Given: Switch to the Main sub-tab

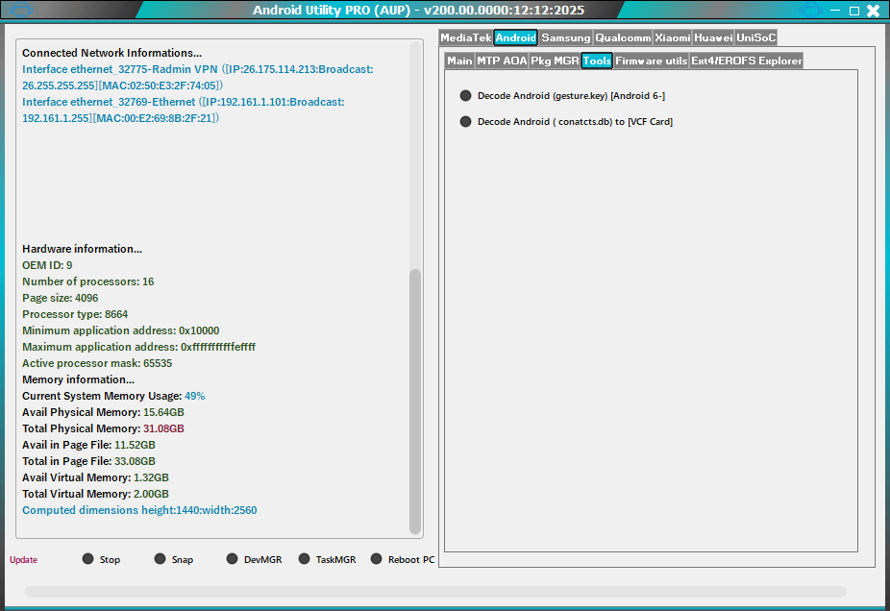Looking at the screenshot, I should (x=459, y=61).
